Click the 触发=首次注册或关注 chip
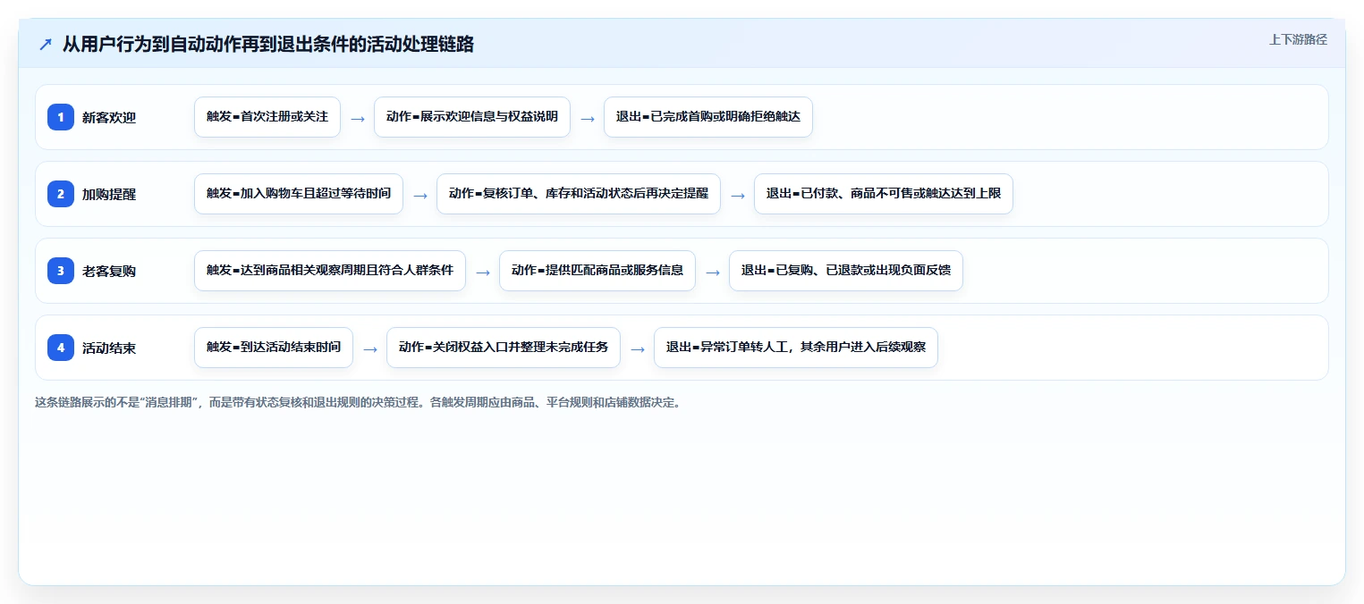 tap(267, 117)
